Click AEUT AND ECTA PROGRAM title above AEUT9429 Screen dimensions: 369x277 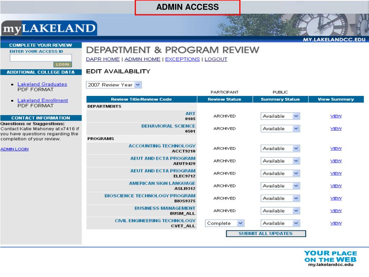point(163,159)
